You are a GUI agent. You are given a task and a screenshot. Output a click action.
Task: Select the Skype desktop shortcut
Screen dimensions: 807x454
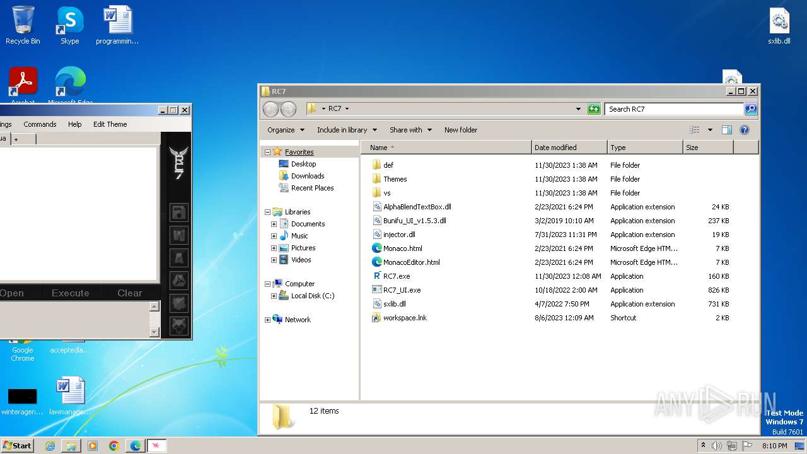click(69, 26)
